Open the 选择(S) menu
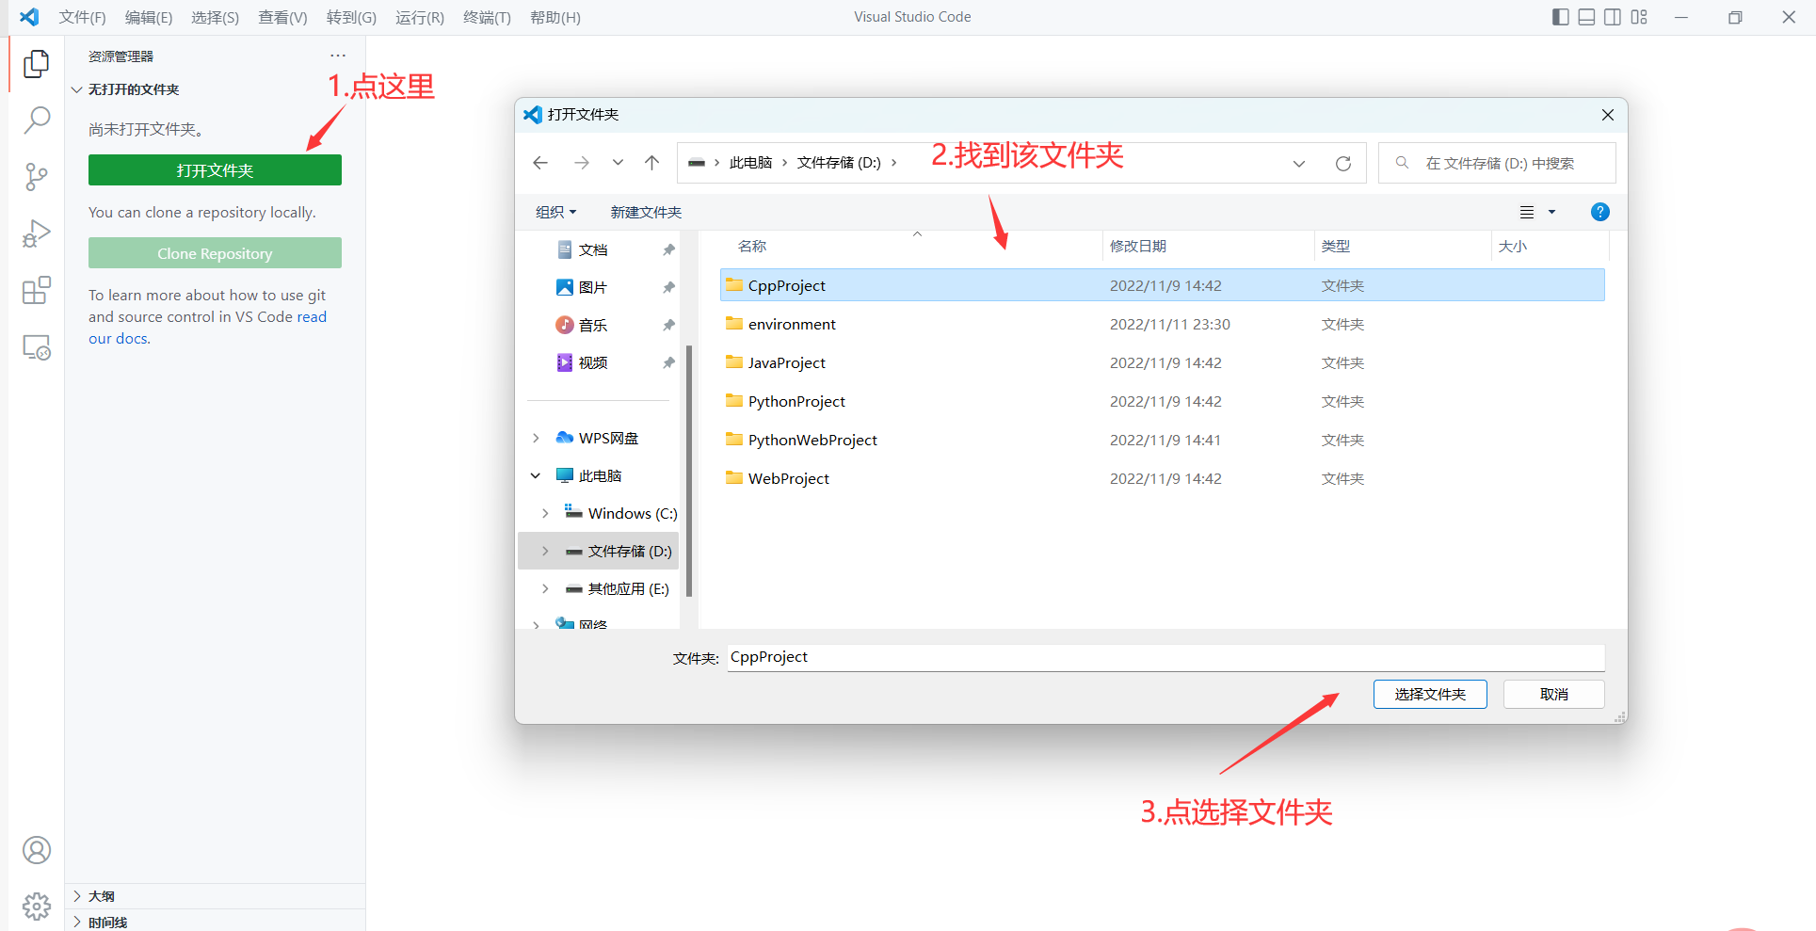 coord(215,17)
